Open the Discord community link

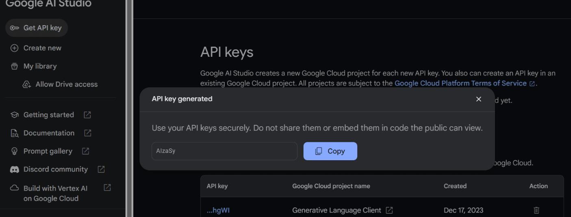56,169
